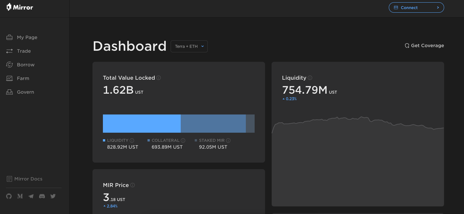Click info icon beside Liquidity chart title

(310, 78)
